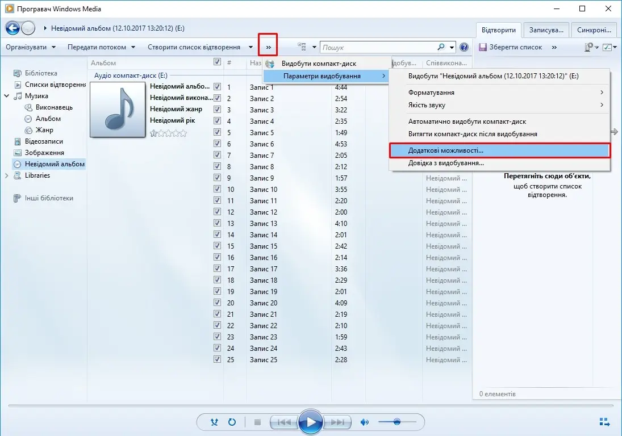The height and width of the screenshot is (436, 622).
Task: Skip to previous track button
Action: pos(283,422)
